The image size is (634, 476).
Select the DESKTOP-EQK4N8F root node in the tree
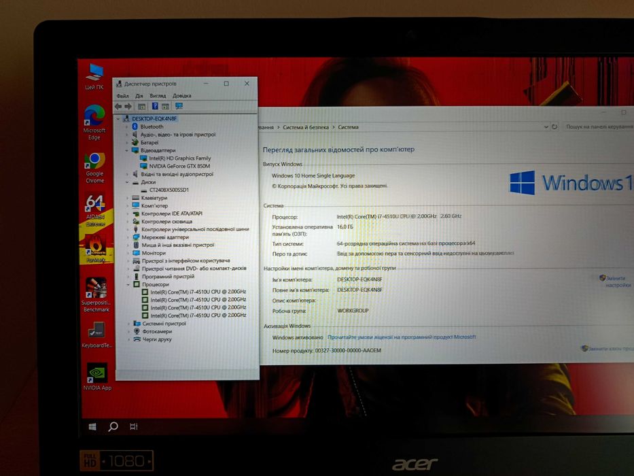(x=154, y=118)
